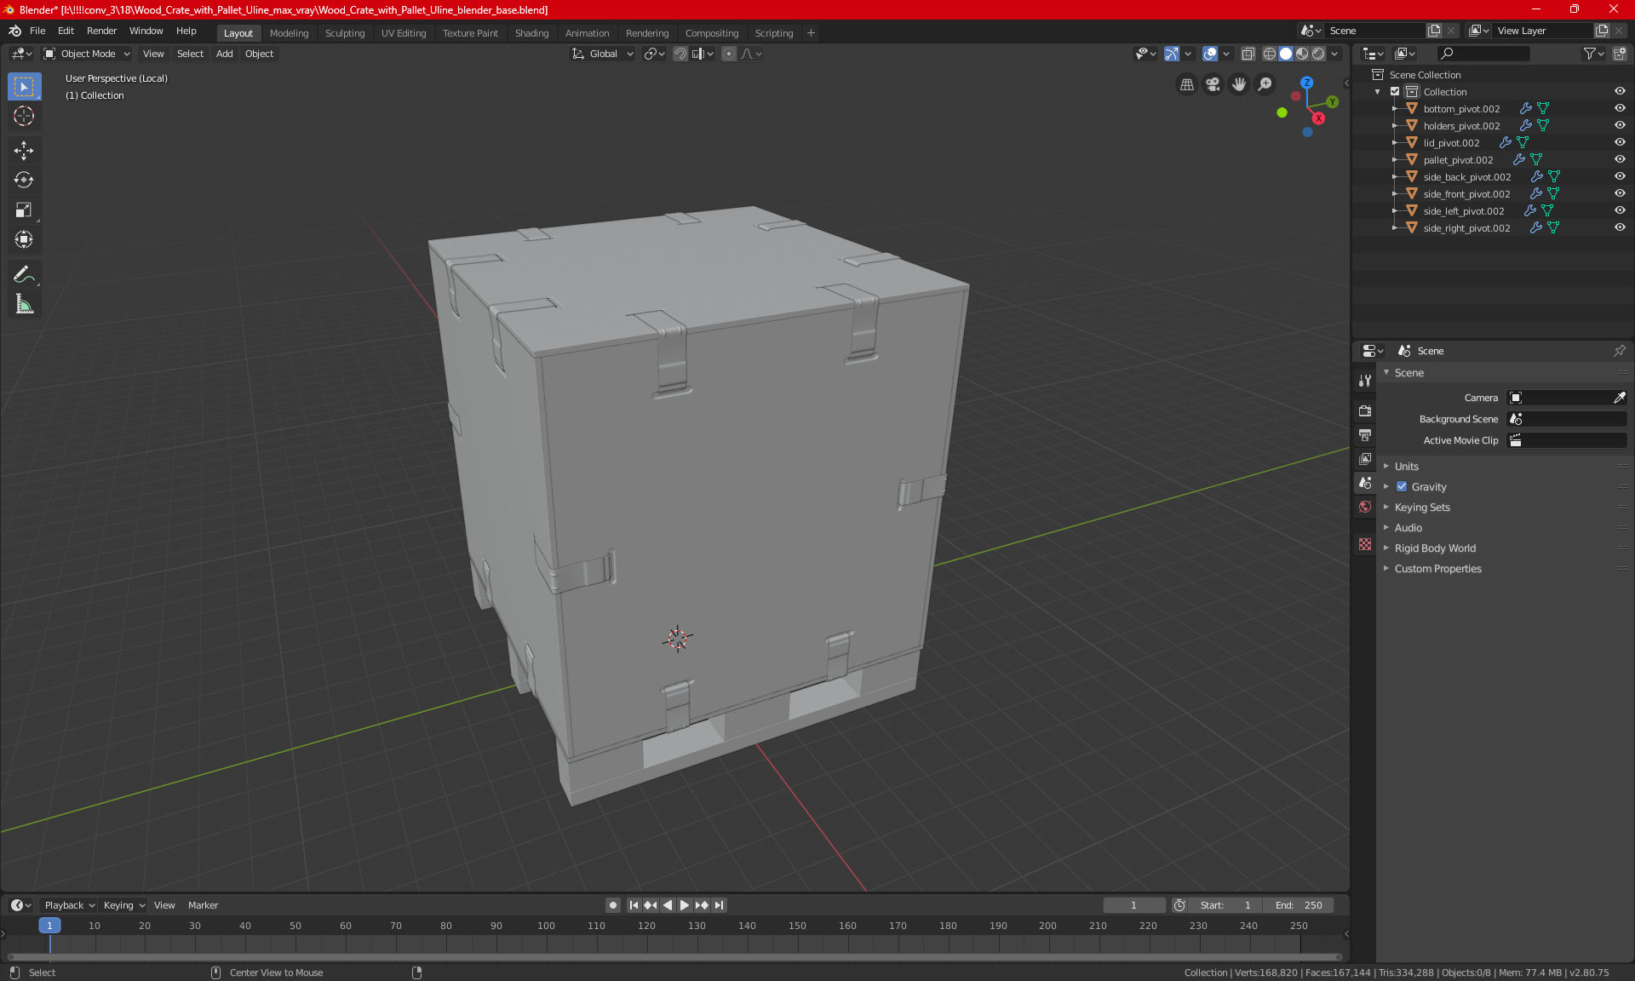Click the End frame field
The height and width of the screenshot is (981, 1635).
coord(1299,905)
